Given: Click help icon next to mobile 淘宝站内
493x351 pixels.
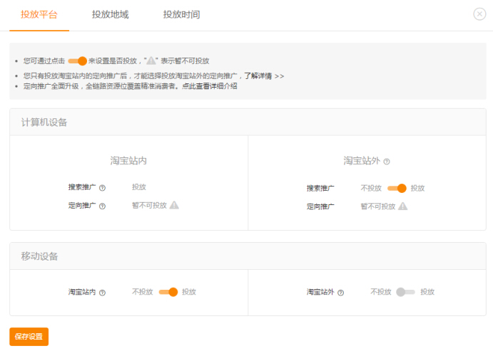Looking at the screenshot, I should (103, 292).
